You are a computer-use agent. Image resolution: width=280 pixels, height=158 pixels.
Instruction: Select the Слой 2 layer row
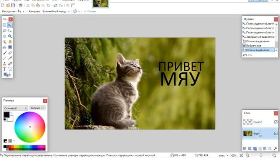[x=260, y=122]
